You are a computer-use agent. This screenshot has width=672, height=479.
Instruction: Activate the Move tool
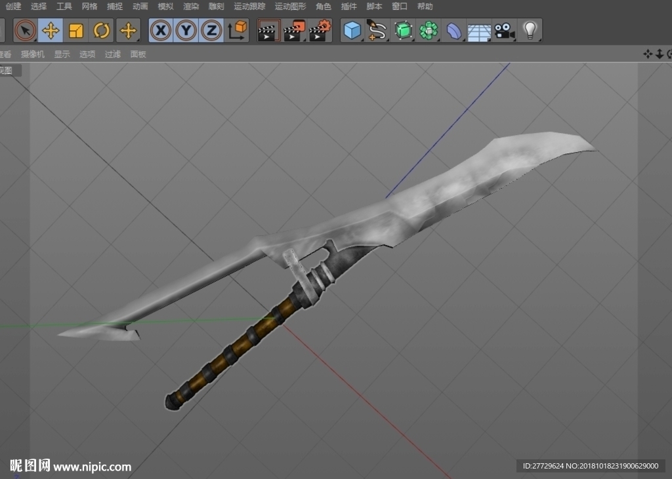(x=51, y=30)
